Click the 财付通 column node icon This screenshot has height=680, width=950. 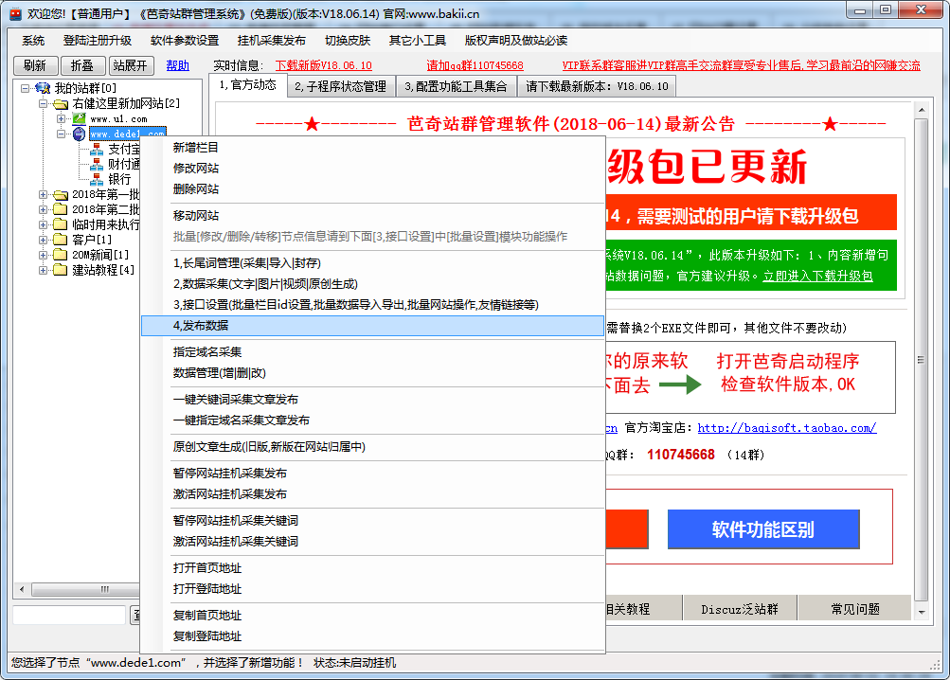[97, 164]
